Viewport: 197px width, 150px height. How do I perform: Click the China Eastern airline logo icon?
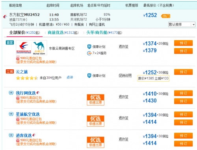tap(5, 17)
